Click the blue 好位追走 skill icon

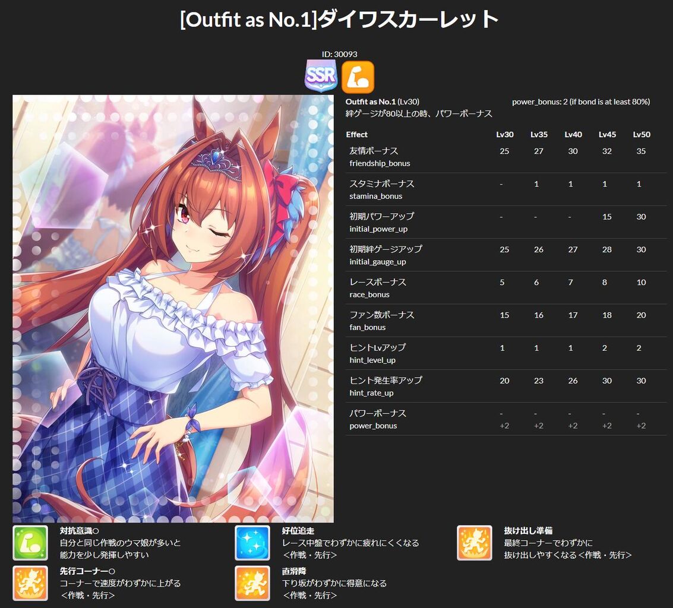pyautogui.click(x=252, y=543)
